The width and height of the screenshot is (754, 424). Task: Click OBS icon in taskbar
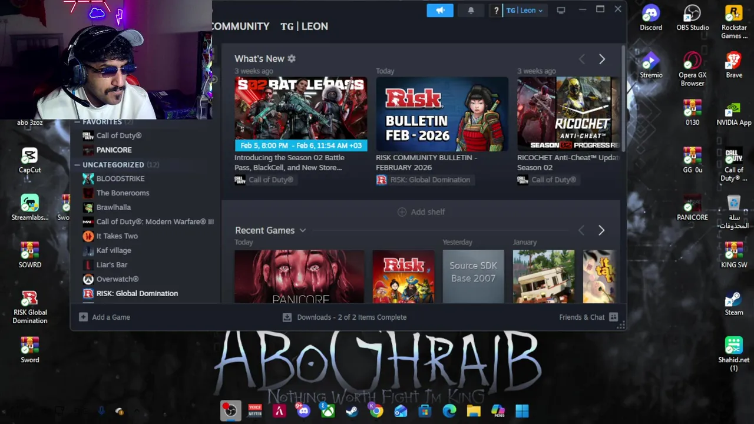[x=230, y=410]
